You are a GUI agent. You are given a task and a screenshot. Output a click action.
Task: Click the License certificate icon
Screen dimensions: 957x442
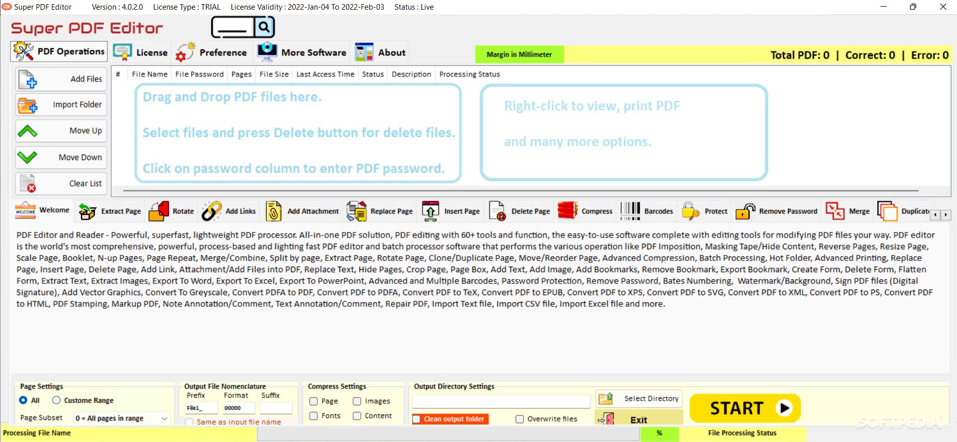coord(122,52)
